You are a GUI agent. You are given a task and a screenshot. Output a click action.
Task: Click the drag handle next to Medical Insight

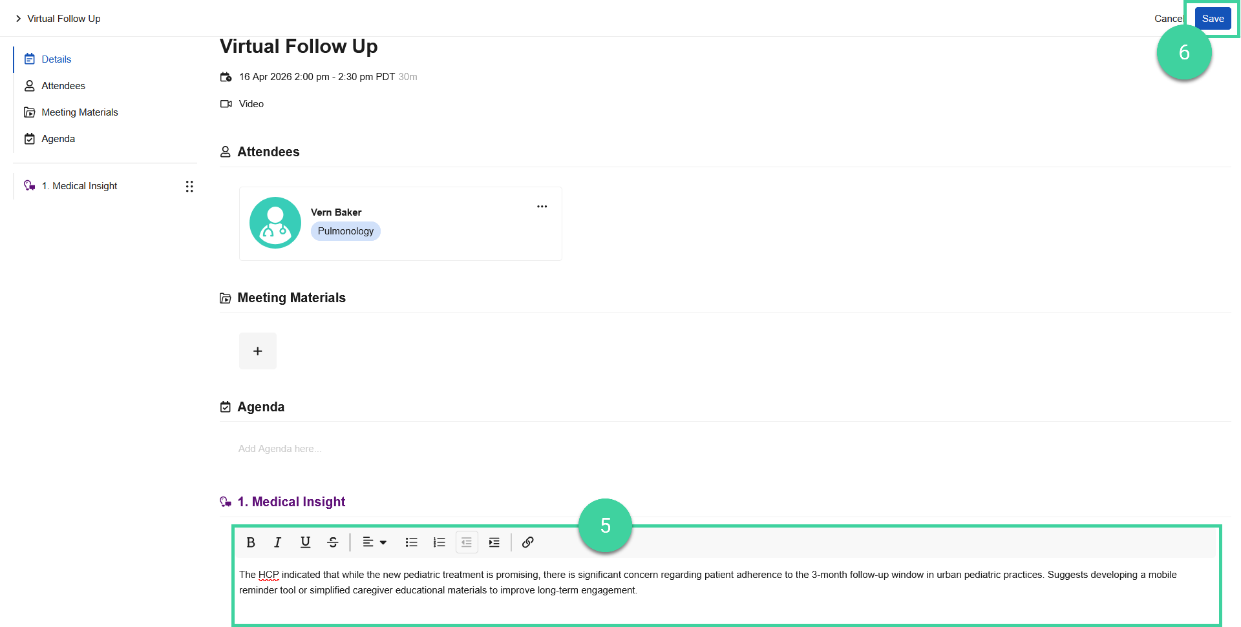[189, 186]
